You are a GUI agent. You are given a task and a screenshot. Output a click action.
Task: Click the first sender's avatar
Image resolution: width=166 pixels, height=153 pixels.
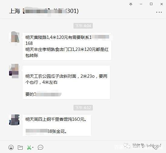click(15, 37)
